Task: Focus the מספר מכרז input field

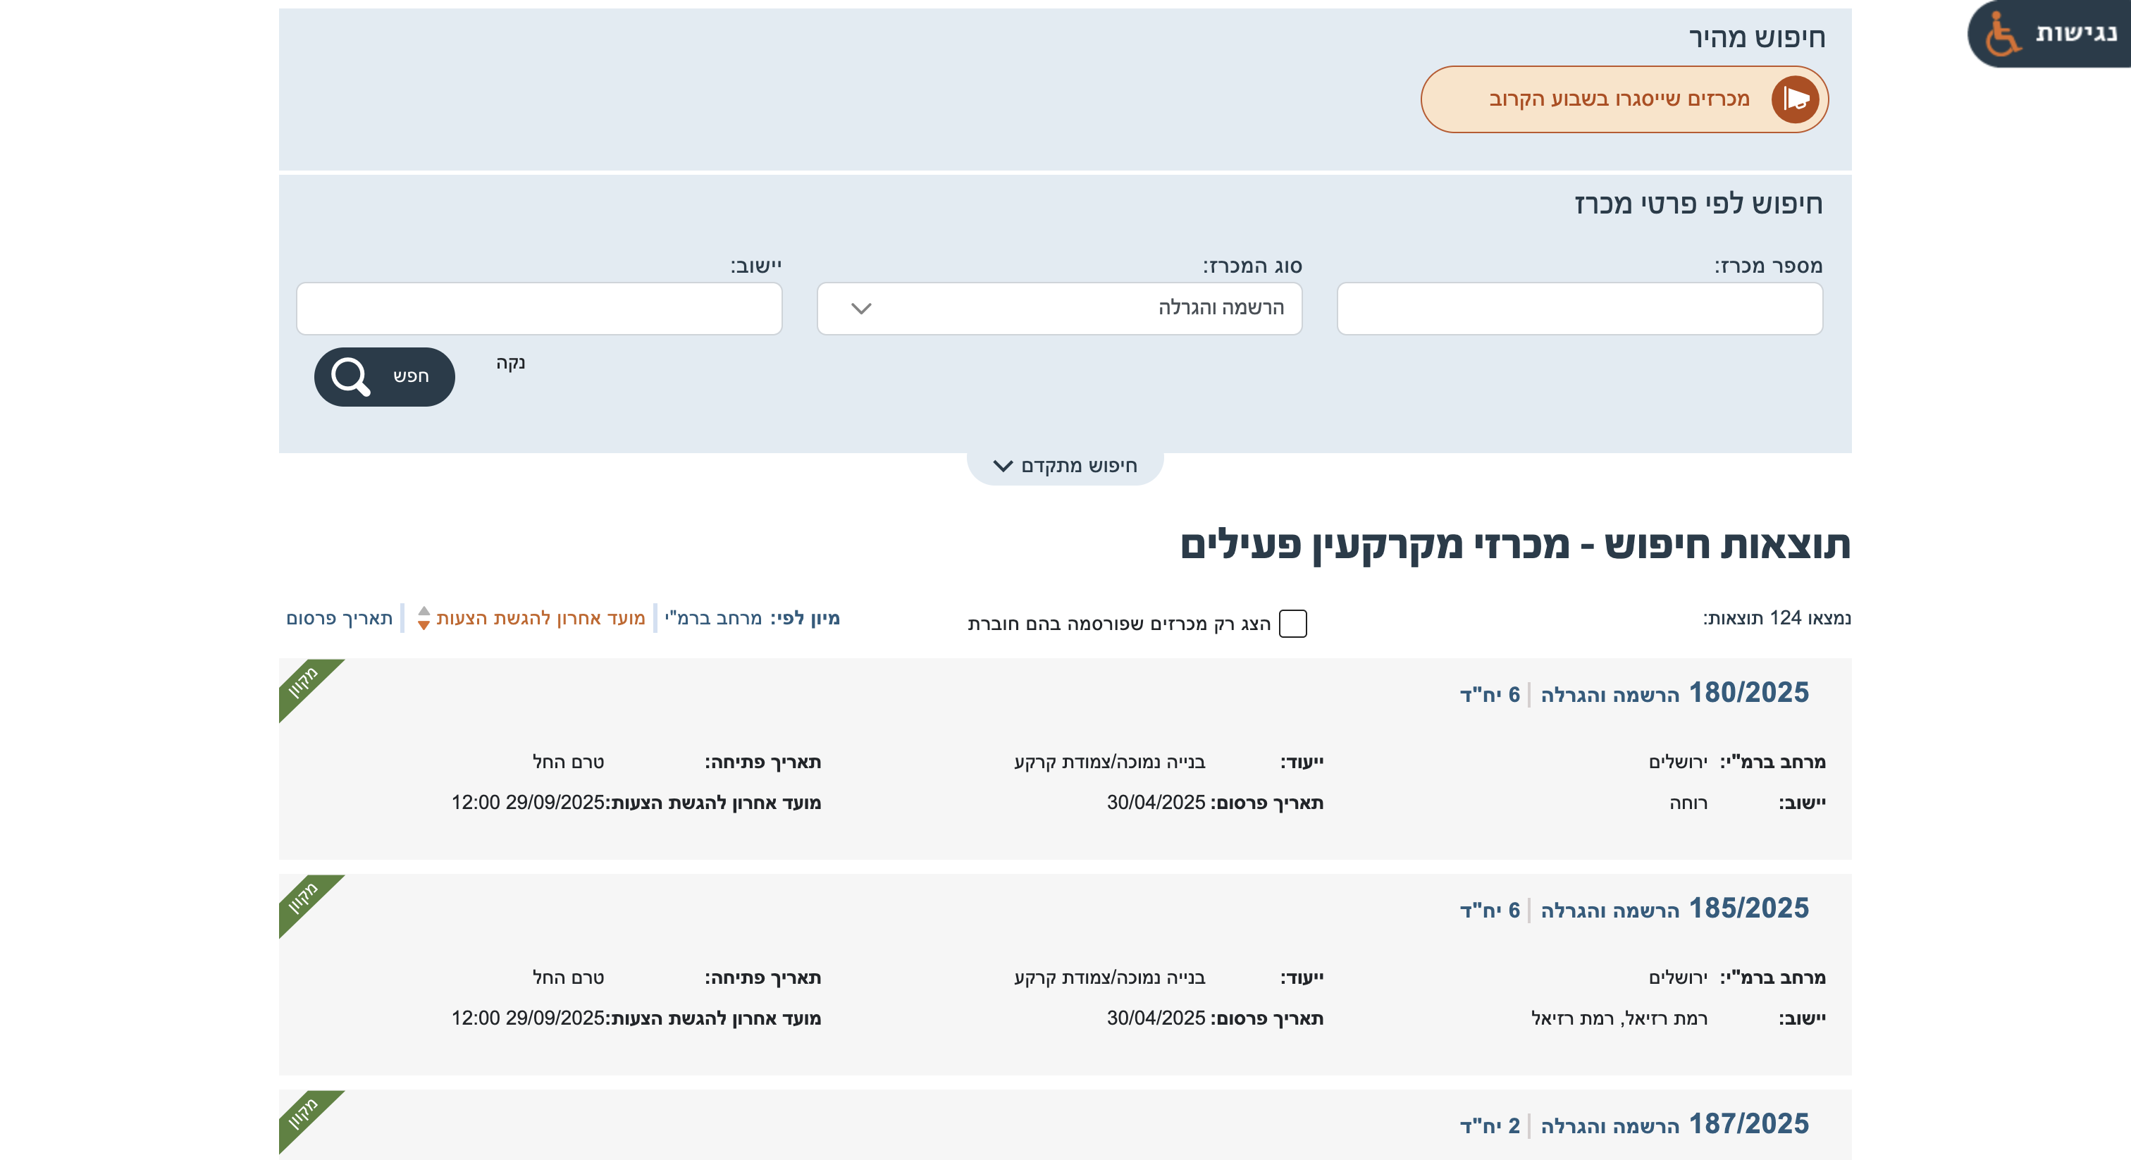Action: coord(1580,309)
